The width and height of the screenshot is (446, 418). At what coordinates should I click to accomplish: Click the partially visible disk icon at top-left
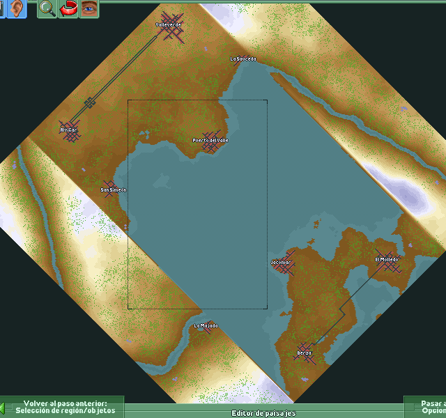coord(3,9)
